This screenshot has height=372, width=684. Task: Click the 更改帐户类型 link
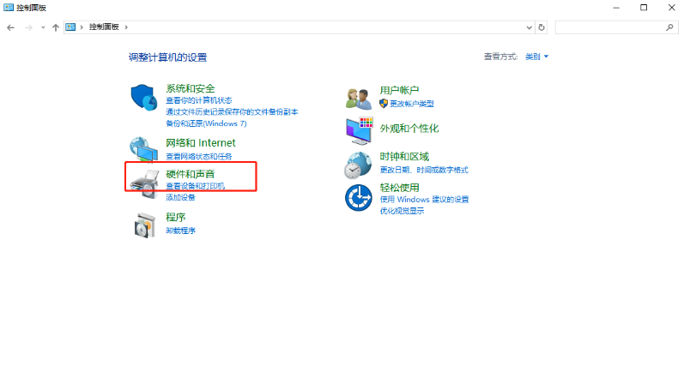(411, 104)
